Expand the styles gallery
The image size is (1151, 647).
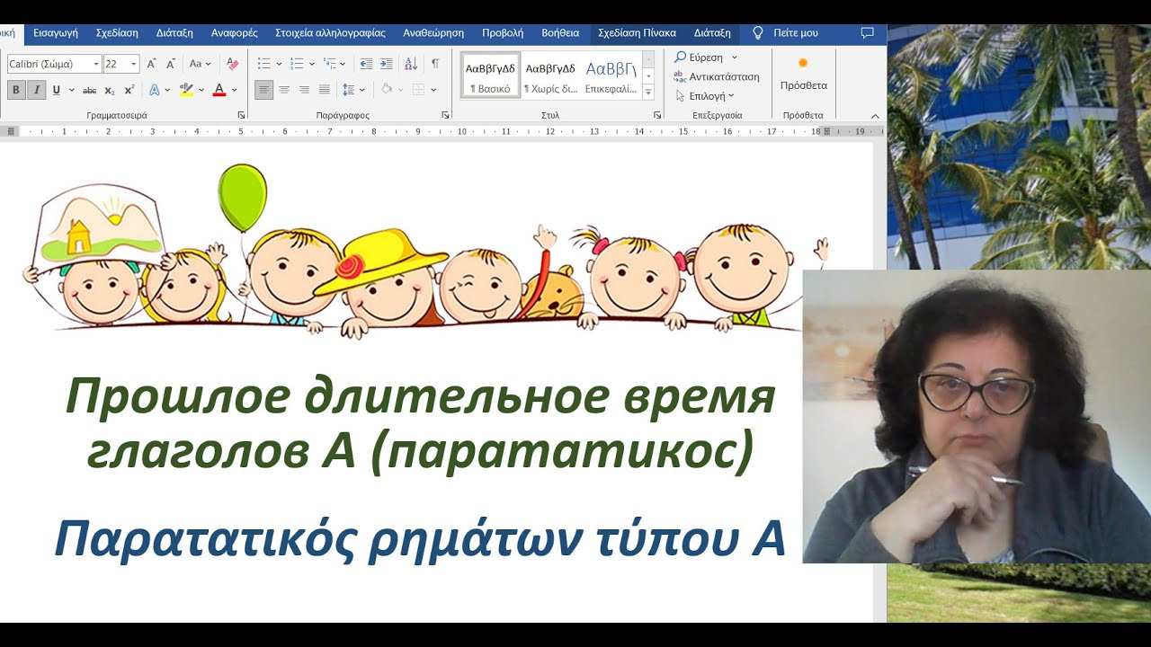(648, 92)
